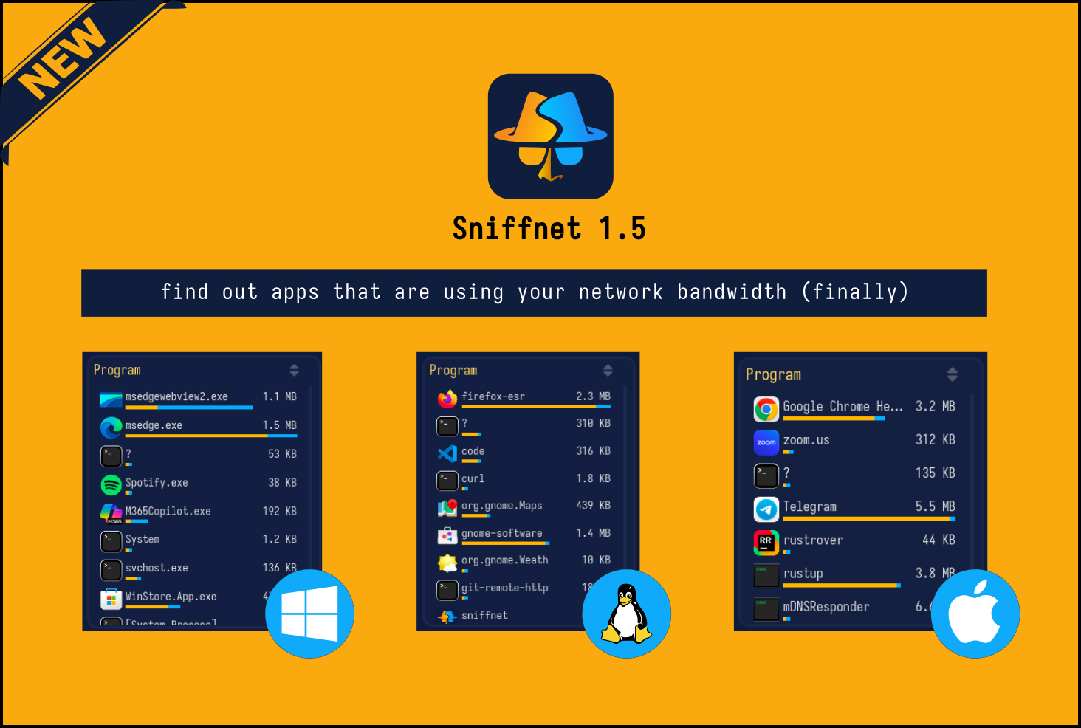Select the "312 KB" value beside zoom.us
1081x728 pixels.
pyautogui.click(x=936, y=439)
